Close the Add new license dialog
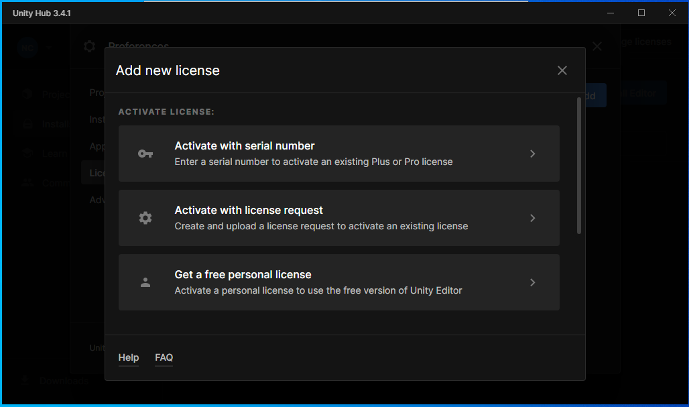The height and width of the screenshot is (407, 689). click(562, 70)
